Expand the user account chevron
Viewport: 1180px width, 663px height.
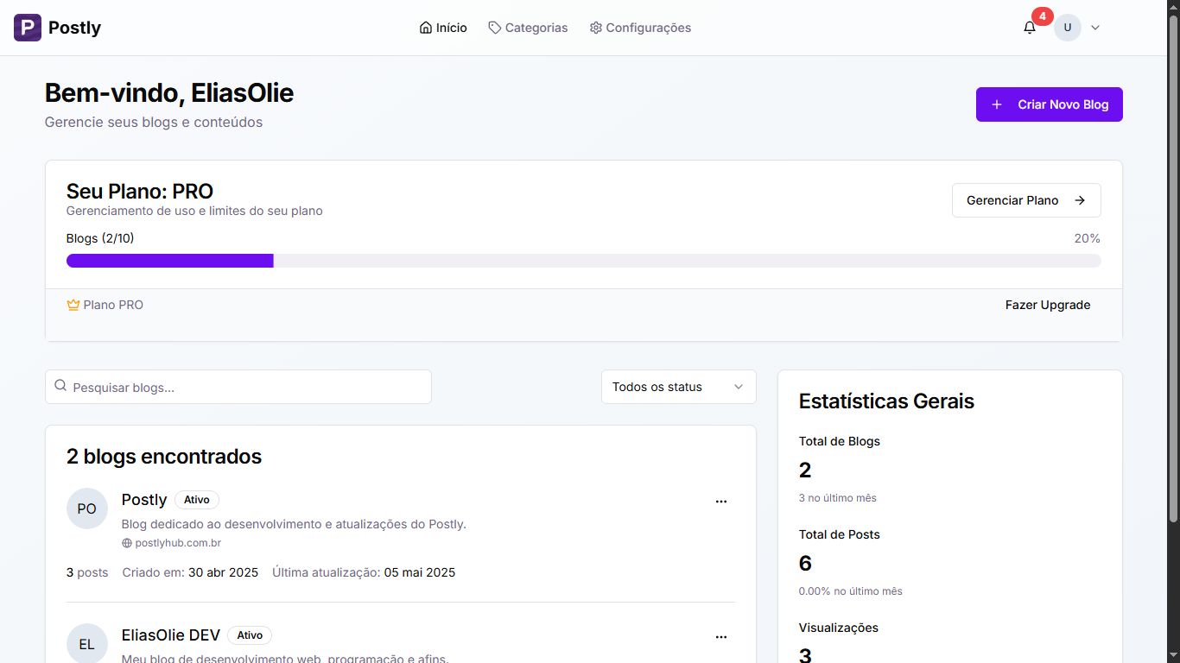tap(1095, 28)
